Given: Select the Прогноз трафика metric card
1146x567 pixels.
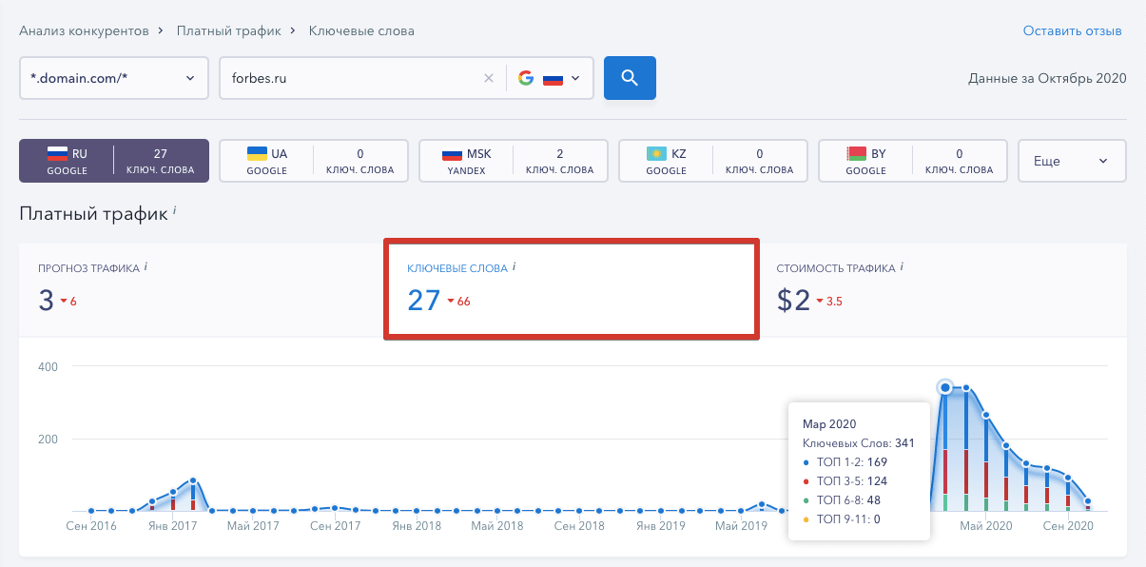Looking at the screenshot, I should tap(202, 289).
